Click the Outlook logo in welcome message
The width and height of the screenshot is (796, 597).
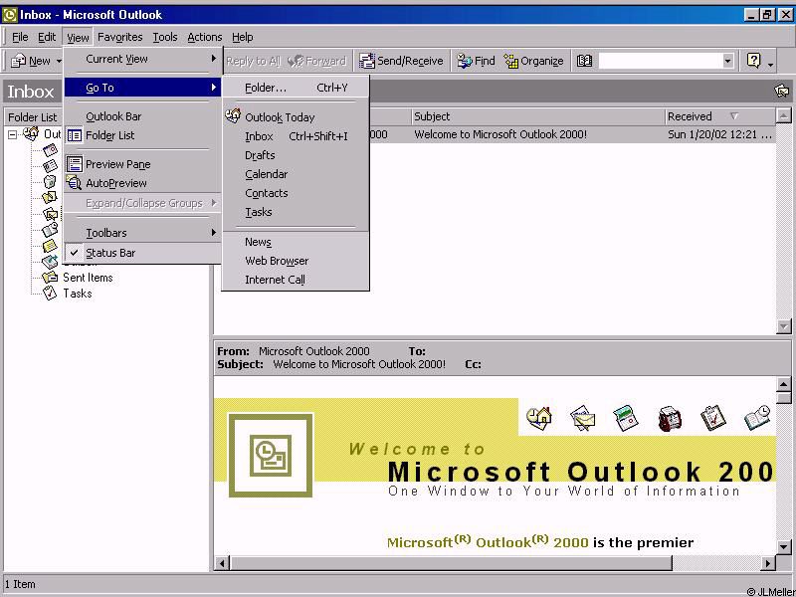271,456
